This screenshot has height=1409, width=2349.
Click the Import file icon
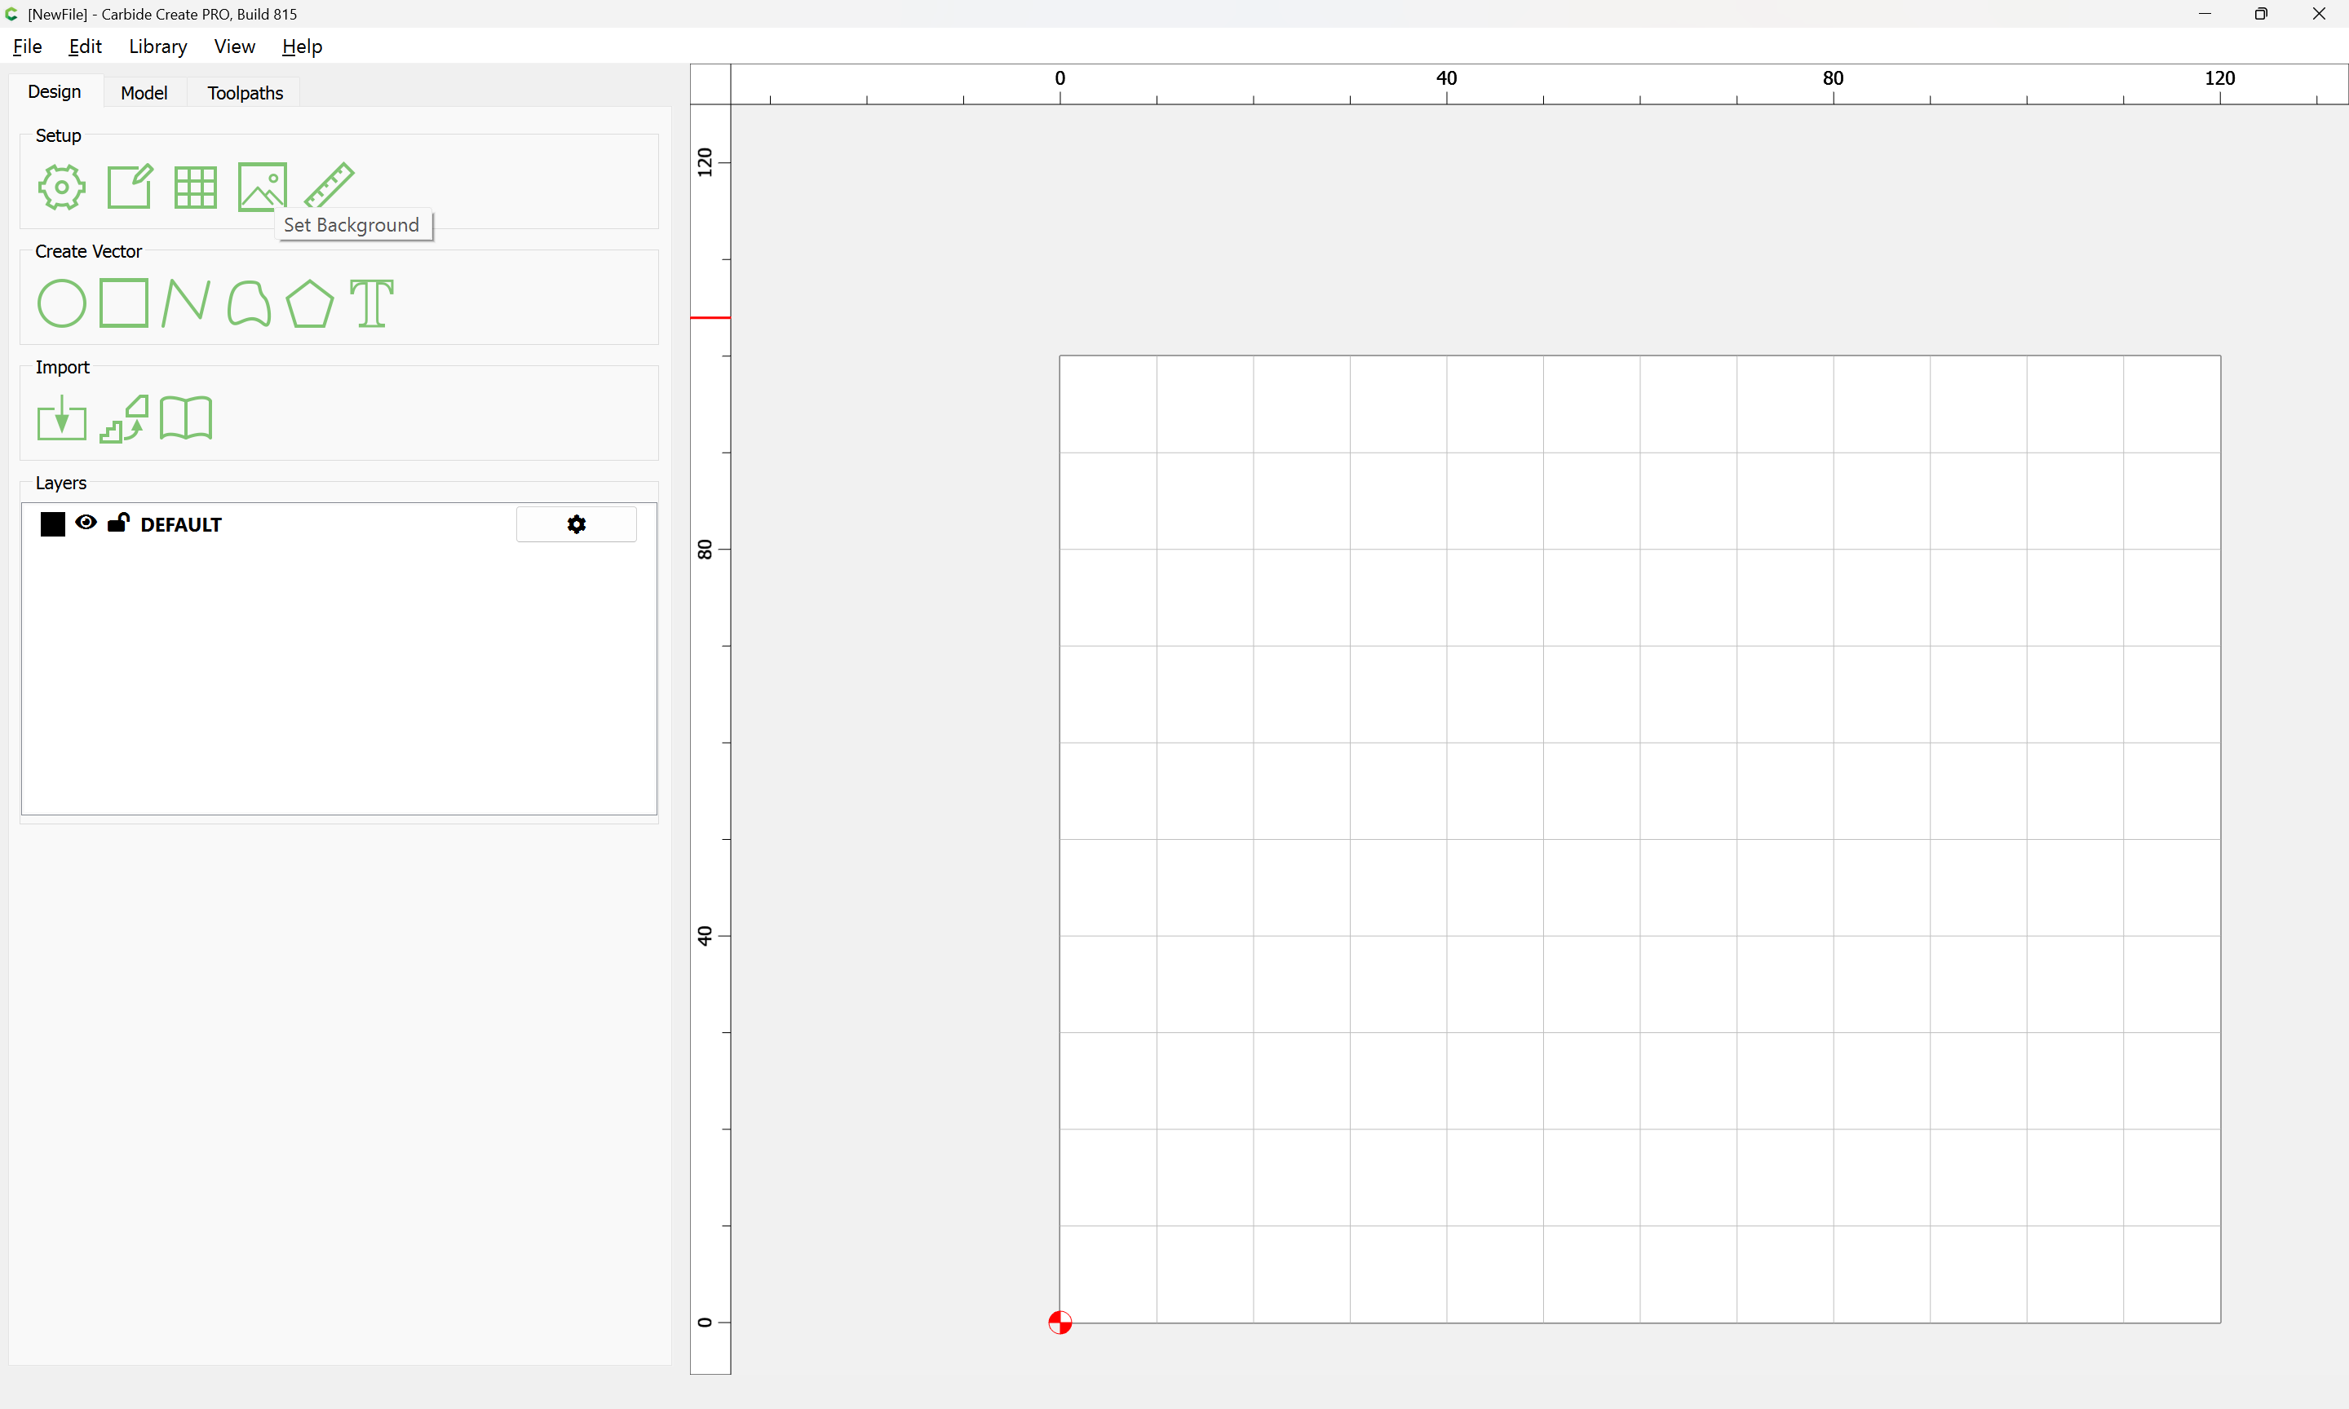(x=62, y=419)
